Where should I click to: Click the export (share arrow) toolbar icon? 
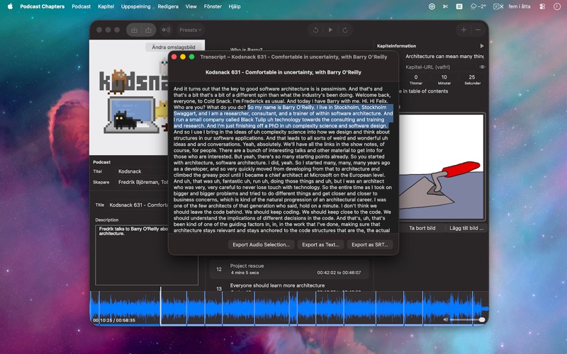click(x=148, y=30)
